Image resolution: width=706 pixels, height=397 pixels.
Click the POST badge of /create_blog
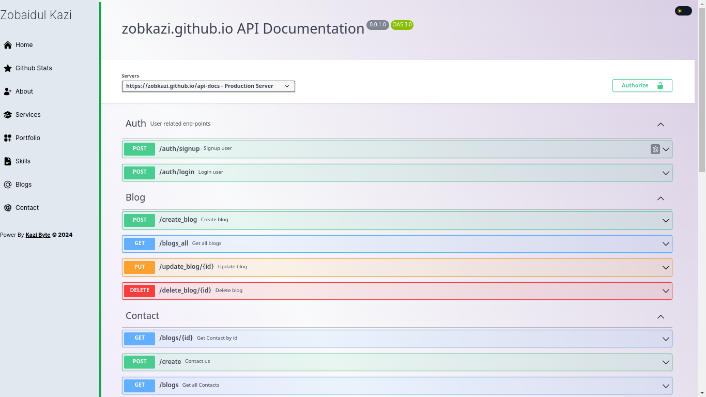(140, 220)
